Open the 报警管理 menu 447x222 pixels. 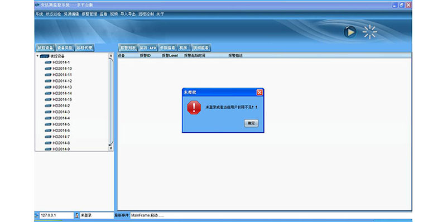coord(89,14)
